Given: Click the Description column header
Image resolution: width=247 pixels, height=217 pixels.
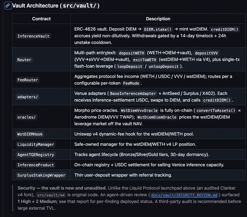Looking at the screenshot, I should [x=158, y=19].
